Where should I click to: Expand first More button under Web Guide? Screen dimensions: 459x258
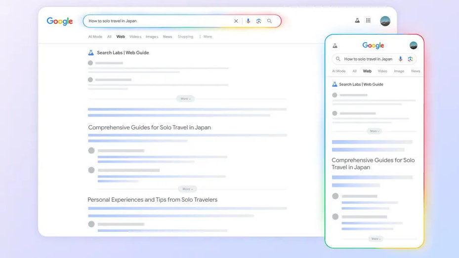pyautogui.click(x=185, y=99)
